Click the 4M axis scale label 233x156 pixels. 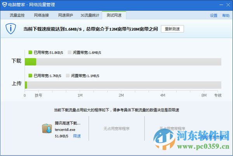pos(163,95)
